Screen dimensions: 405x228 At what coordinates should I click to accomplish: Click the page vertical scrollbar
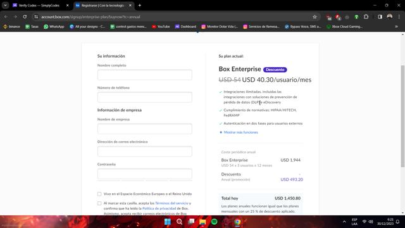(402, 116)
